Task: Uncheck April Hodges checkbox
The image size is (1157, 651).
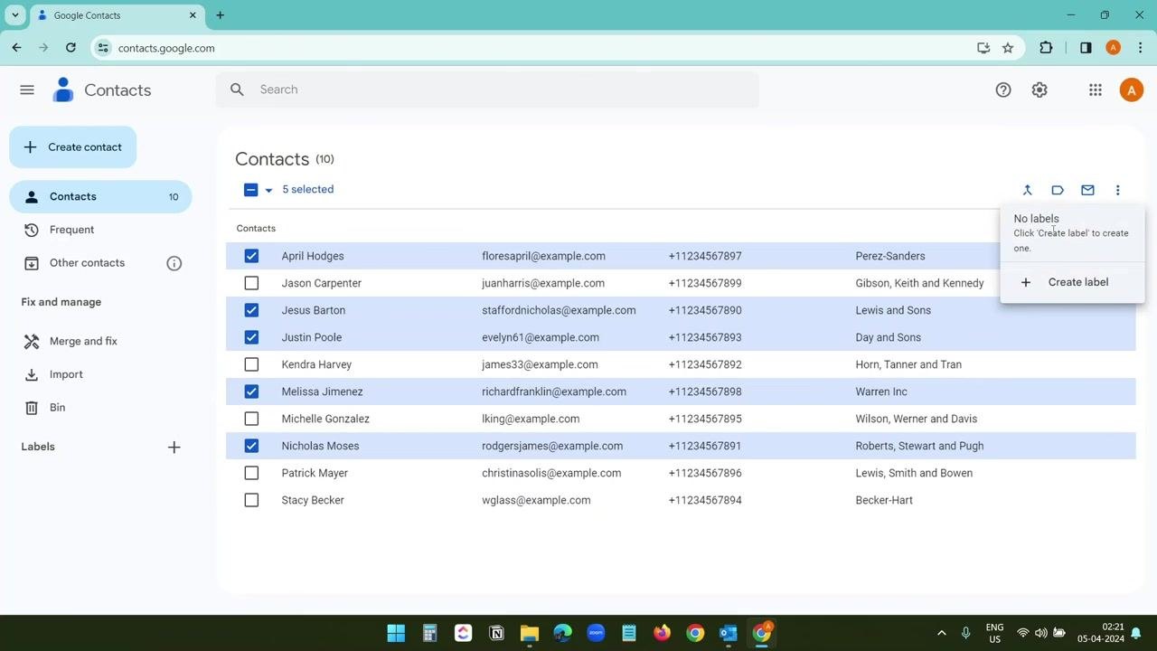Action: pos(251,256)
